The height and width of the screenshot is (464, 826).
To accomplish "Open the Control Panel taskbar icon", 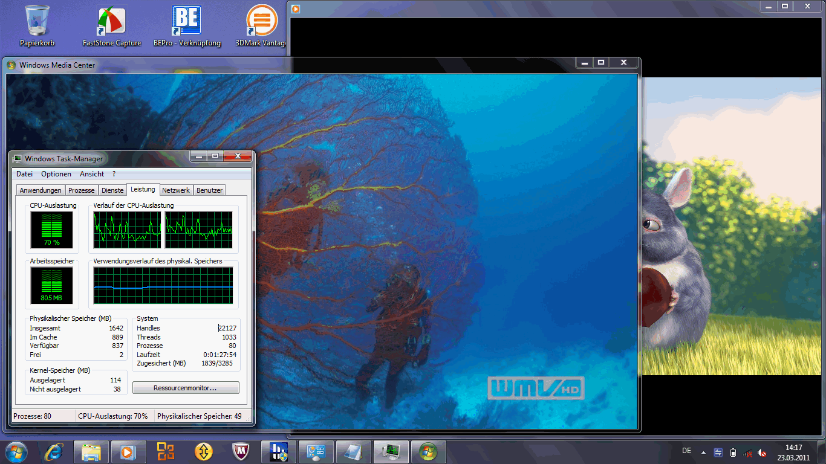I will click(316, 452).
